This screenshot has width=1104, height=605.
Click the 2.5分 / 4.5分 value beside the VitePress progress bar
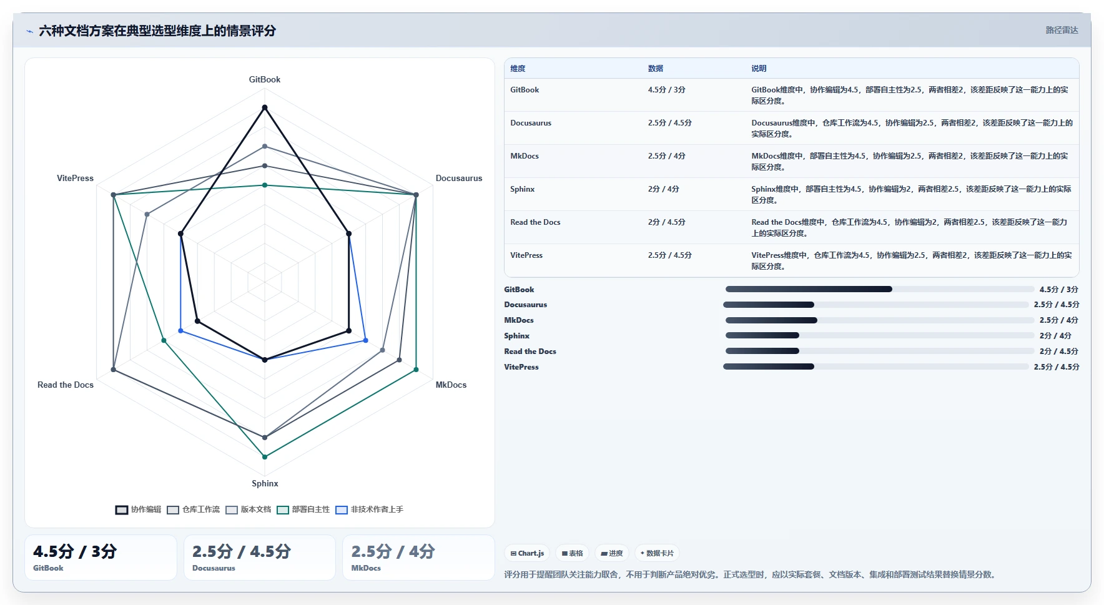point(1057,367)
